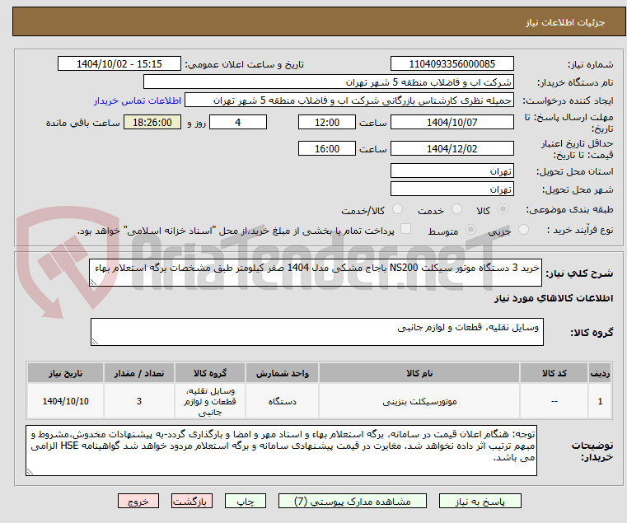Screen dimensions: 627x523
Task: Click the بازگشت back button
Action: coord(192,502)
